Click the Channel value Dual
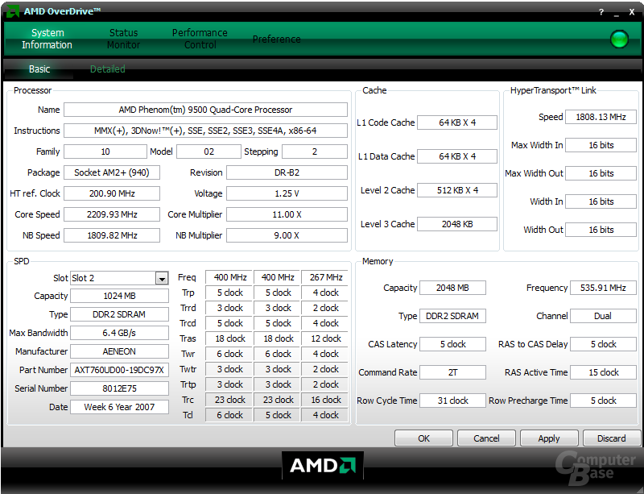This screenshot has height=494, width=644. click(603, 316)
